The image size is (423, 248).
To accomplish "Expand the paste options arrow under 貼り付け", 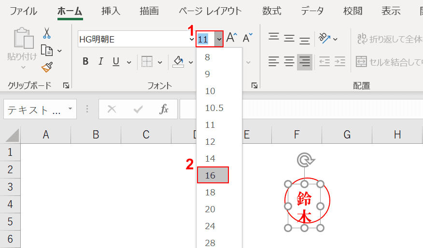I will coord(23,68).
